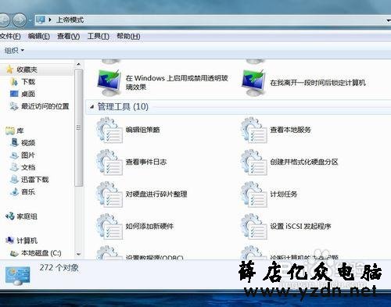391x307 pixels.
Task: Click the navigation pane scroll up arrow
Action: tap(78, 64)
